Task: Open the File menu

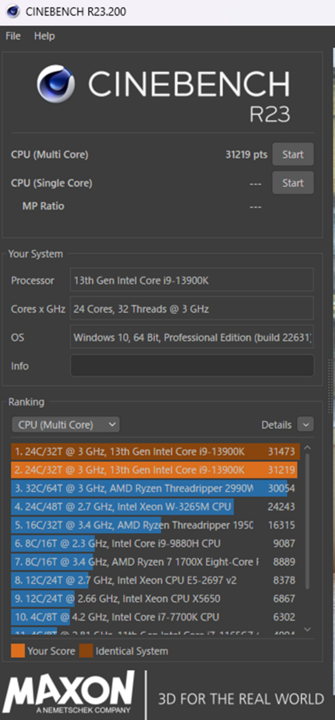Action: pos(13,36)
